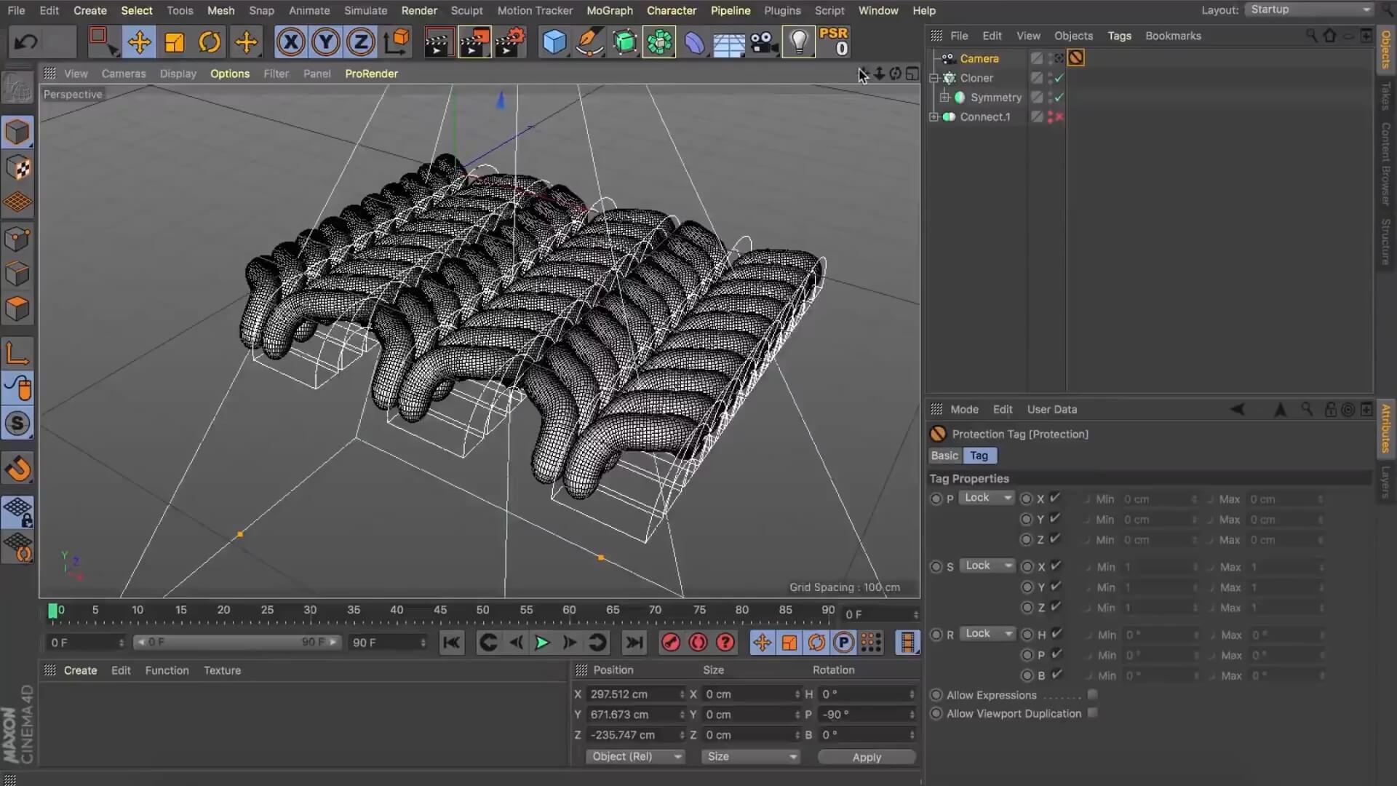Click the Record Active Objects button

(670, 643)
